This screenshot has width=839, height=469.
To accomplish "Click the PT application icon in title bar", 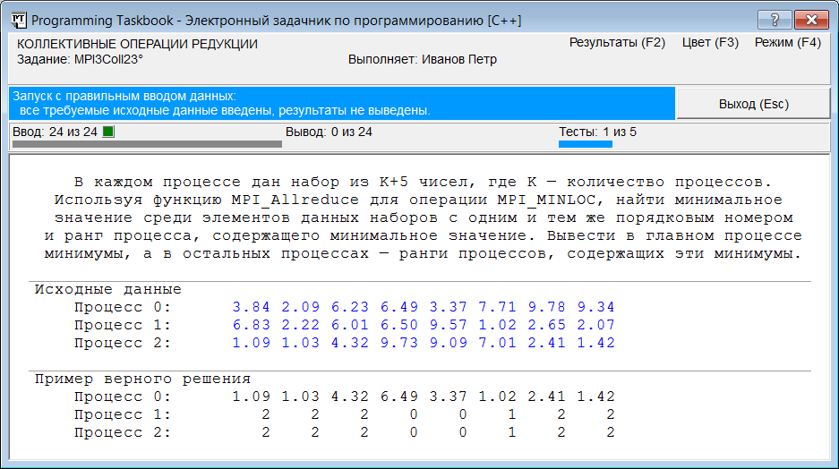I will click(16, 20).
